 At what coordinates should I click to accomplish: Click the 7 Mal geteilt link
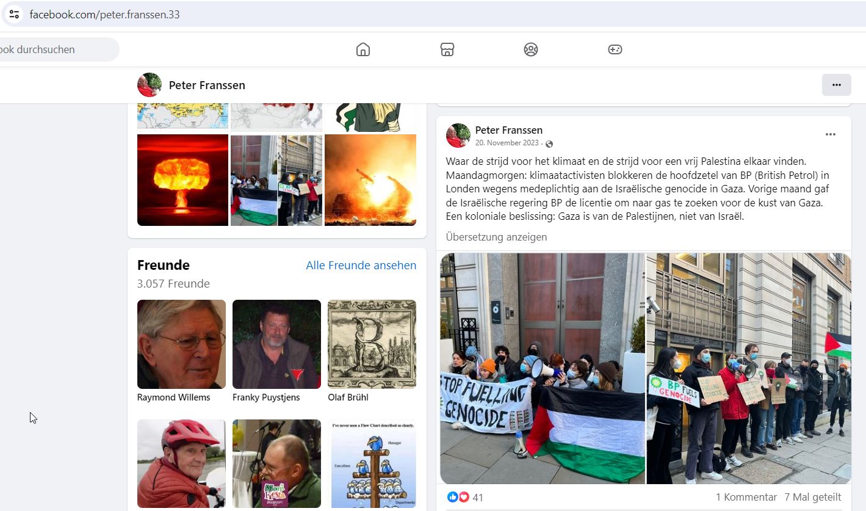[x=813, y=497]
